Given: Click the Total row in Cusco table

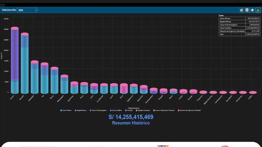Looking at the screenshot, I should click(239, 34).
